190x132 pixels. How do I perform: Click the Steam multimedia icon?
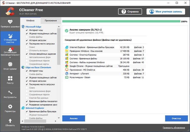coord(67,77)
